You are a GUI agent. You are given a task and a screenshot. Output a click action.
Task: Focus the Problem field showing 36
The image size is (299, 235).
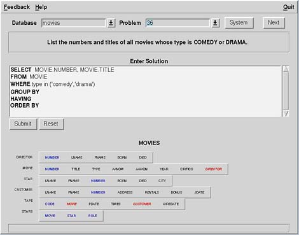177,23
